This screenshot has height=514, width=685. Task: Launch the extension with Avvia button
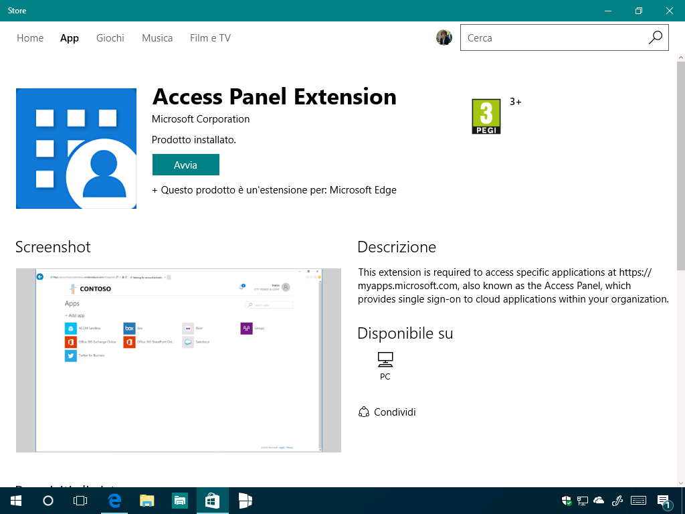[x=186, y=165]
